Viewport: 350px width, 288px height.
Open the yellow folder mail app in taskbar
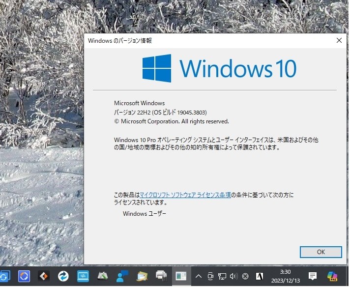click(142, 276)
